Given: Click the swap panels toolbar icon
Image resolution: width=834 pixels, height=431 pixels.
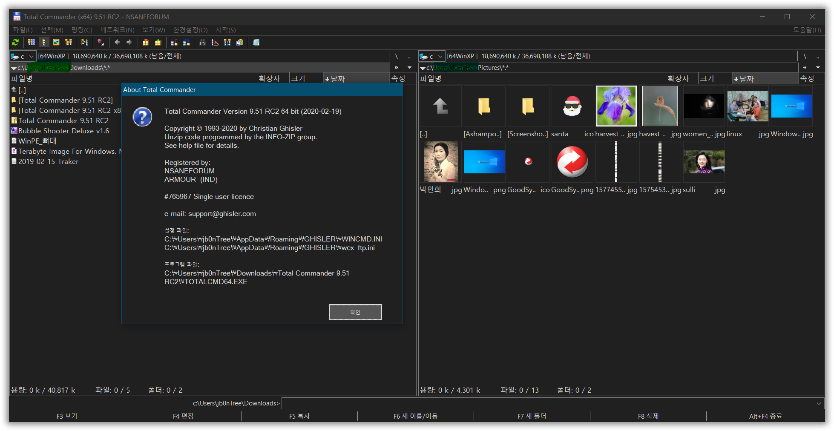Looking at the screenshot, I should (x=84, y=42).
